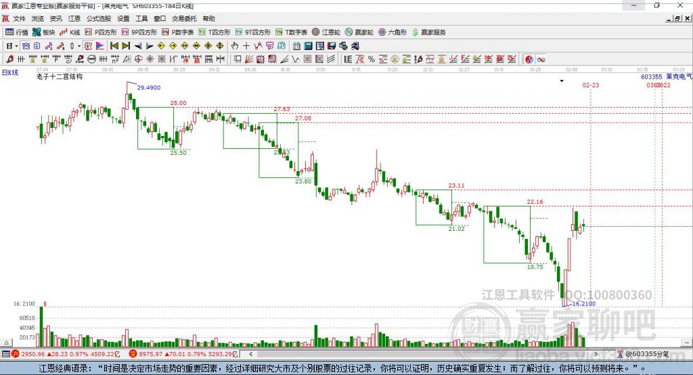Screen dimensions: 693x375
Task: Click the first yellow diamond arrow icon
Action: point(161,46)
